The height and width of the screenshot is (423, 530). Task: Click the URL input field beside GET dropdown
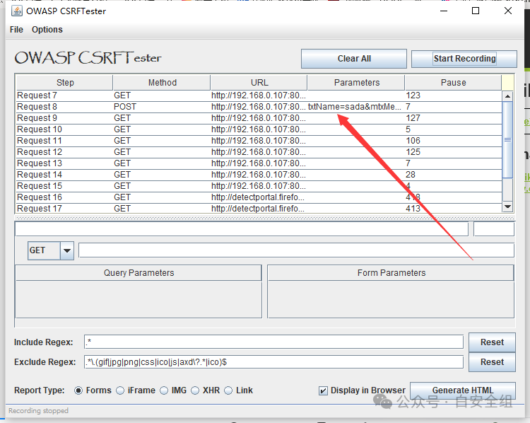296,250
